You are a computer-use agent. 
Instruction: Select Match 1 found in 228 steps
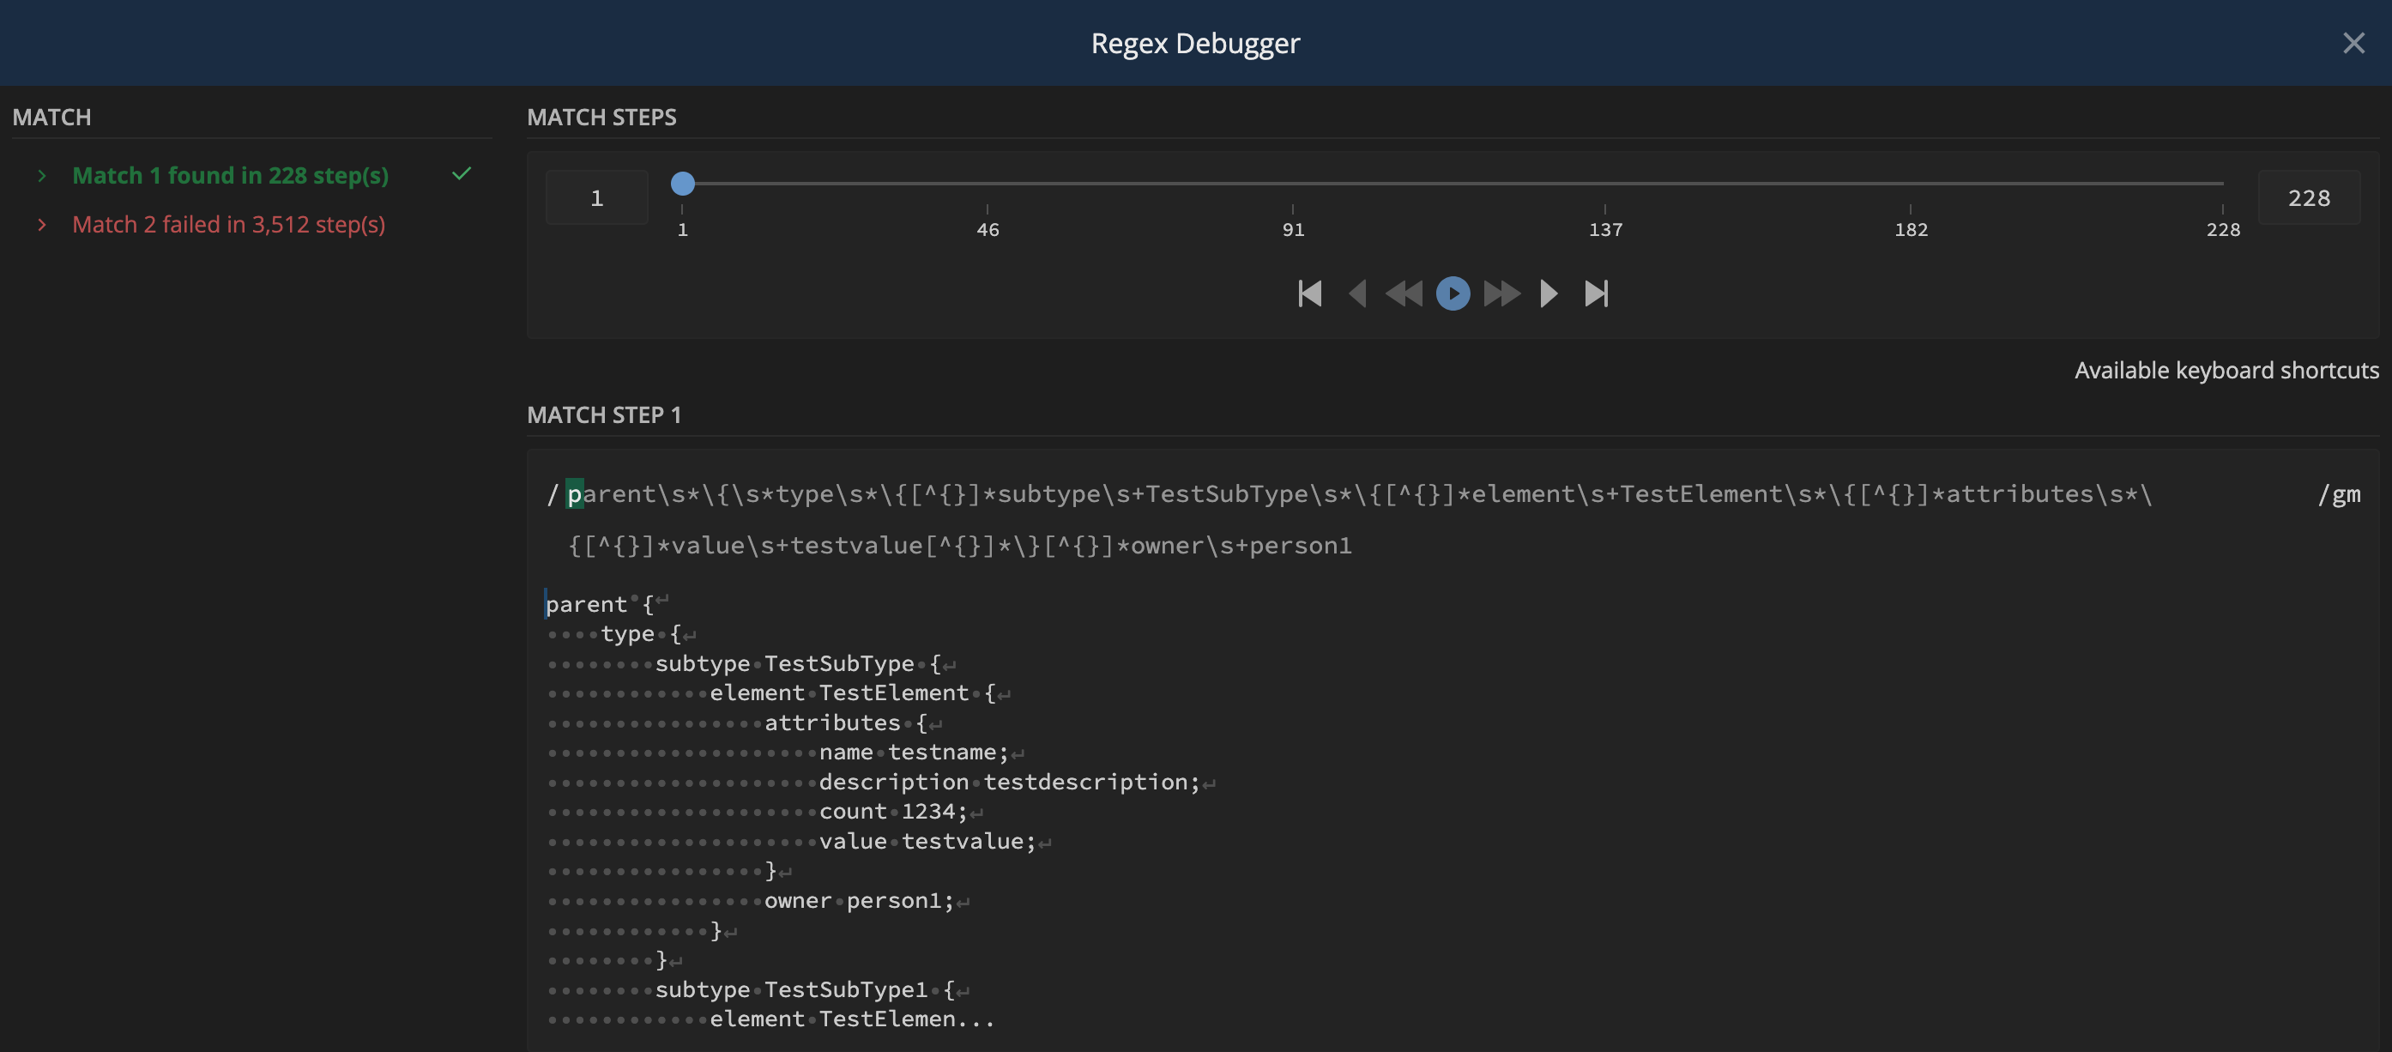click(230, 176)
